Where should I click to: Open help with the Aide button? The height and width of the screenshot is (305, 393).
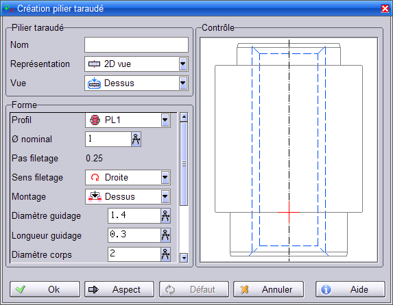(x=350, y=289)
